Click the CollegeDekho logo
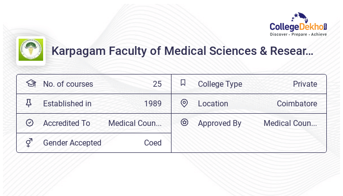The width and height of the screenshot is (343, 196). (298, 24)
